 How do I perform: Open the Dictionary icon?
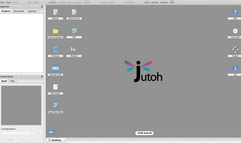coord(56,49)
